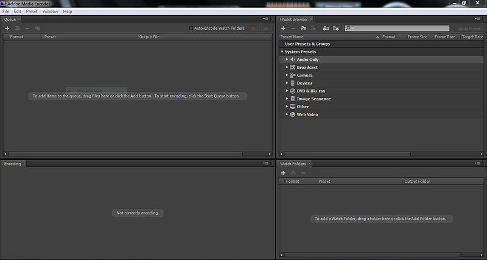
Task: Enable Auto-Encode Watch Folders checkbox
Action: (191, 28)
